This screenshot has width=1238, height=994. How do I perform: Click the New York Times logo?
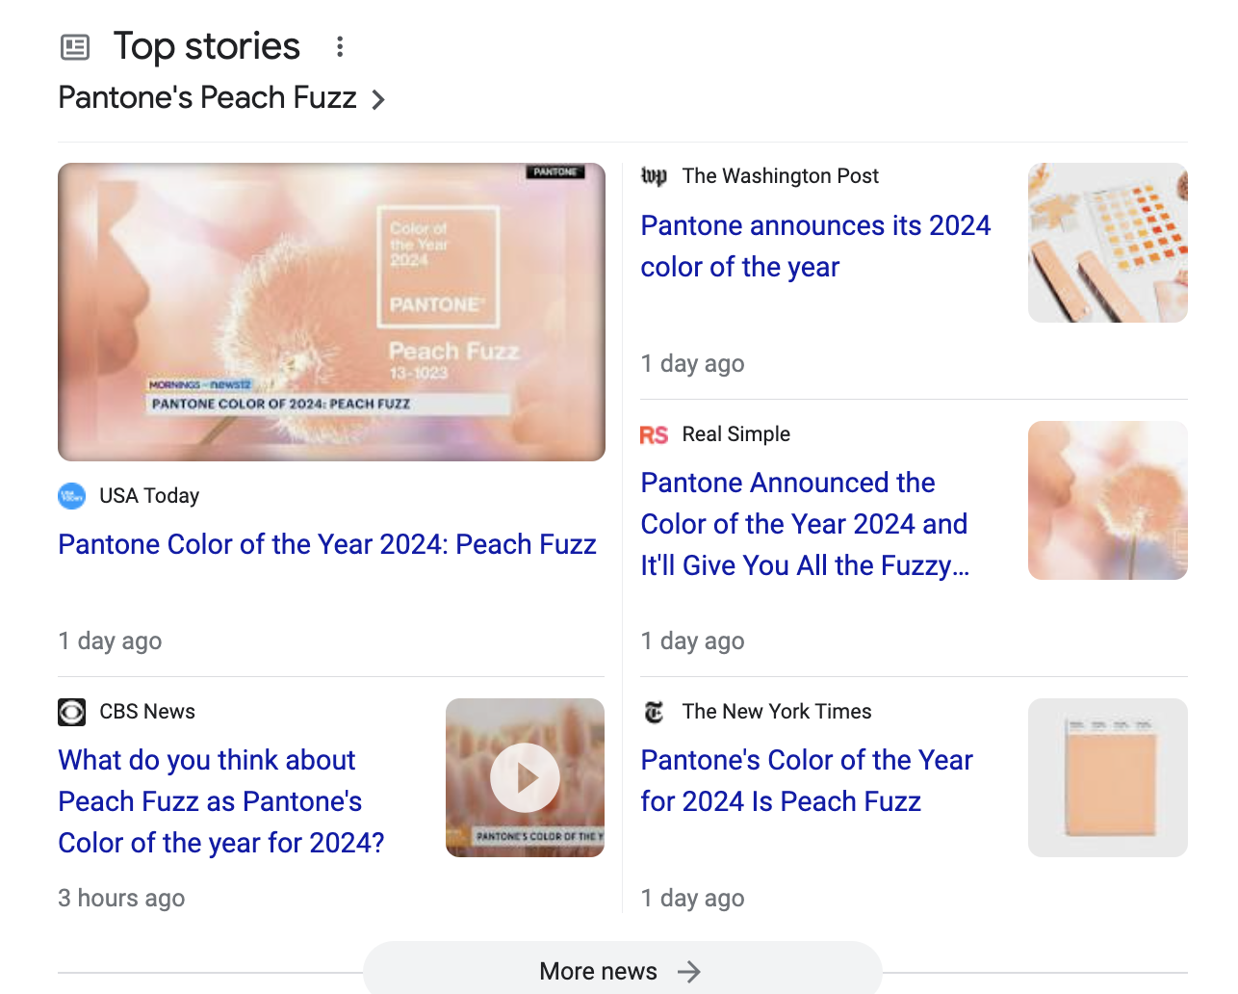pyautogui.click(x=655, y=712)
